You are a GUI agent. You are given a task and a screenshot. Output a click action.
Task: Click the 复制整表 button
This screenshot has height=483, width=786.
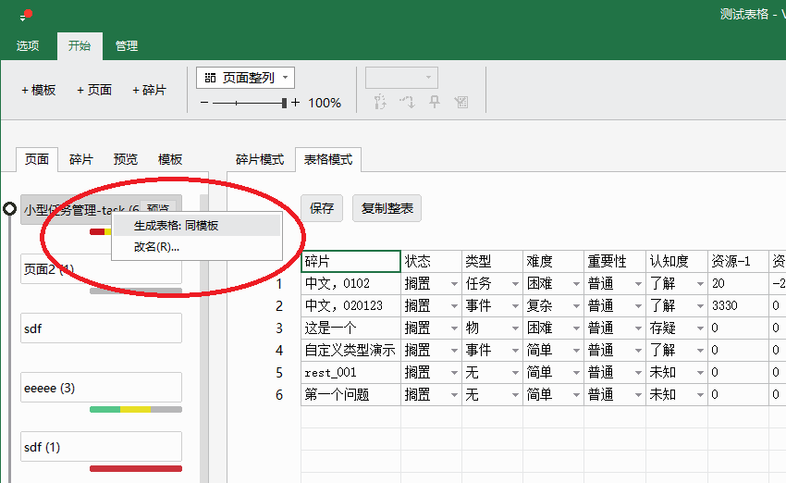tap(387, 209)
